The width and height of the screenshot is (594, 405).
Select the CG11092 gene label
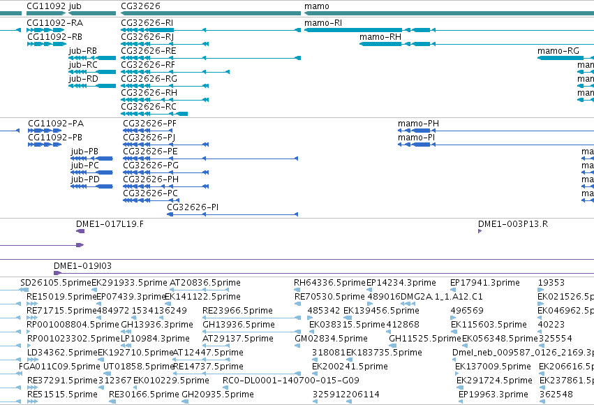(46, 6)
